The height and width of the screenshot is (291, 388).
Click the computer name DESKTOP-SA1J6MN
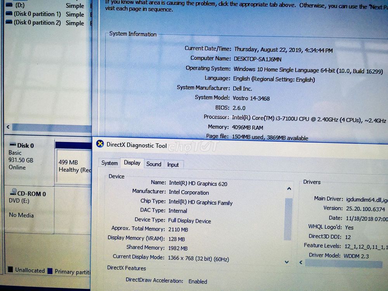(x=258, y=59)
